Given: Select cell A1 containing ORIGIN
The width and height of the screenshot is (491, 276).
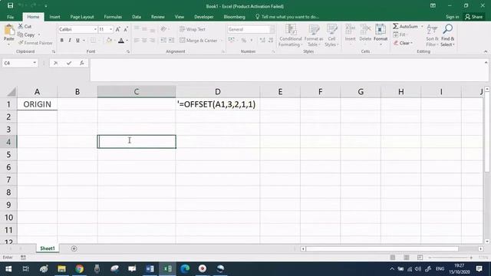Looking at the screenshot, I should click(38, 104).
